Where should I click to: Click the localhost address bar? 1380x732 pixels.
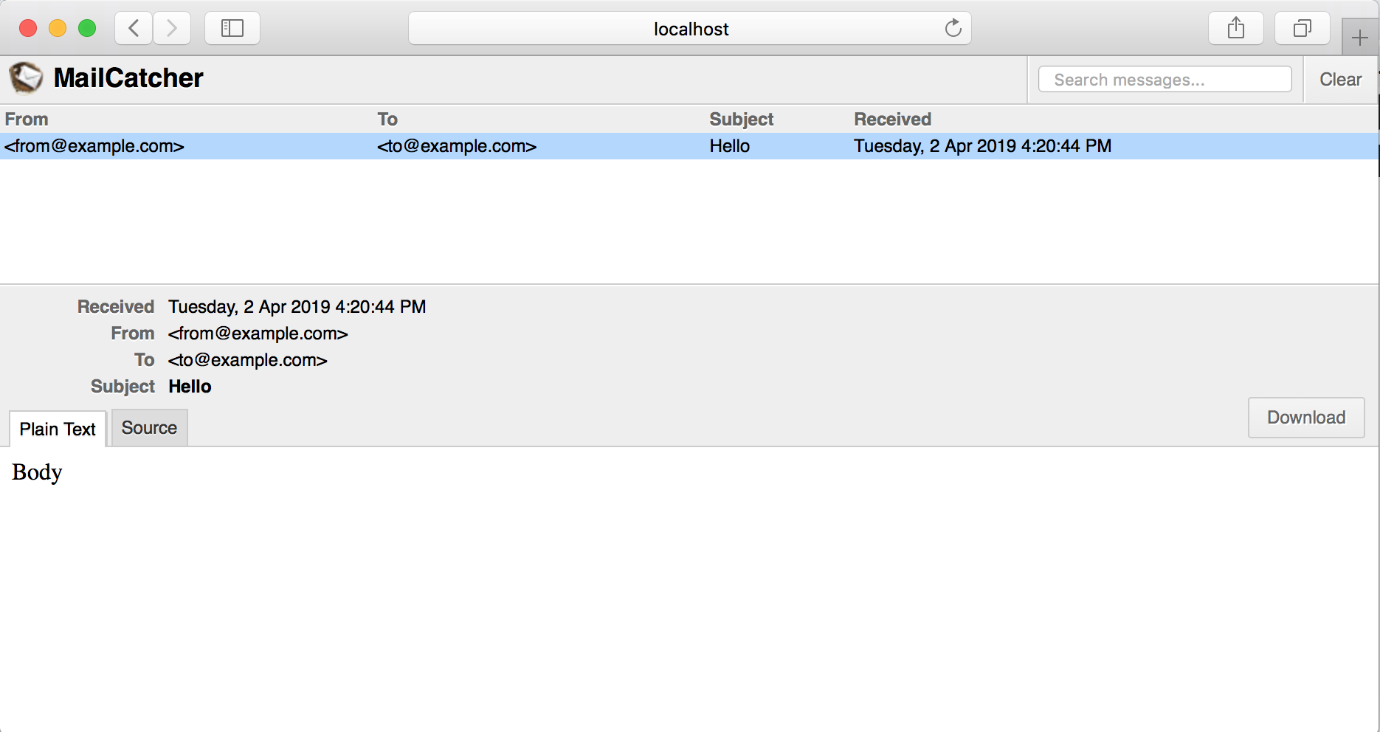click(690, 29)
